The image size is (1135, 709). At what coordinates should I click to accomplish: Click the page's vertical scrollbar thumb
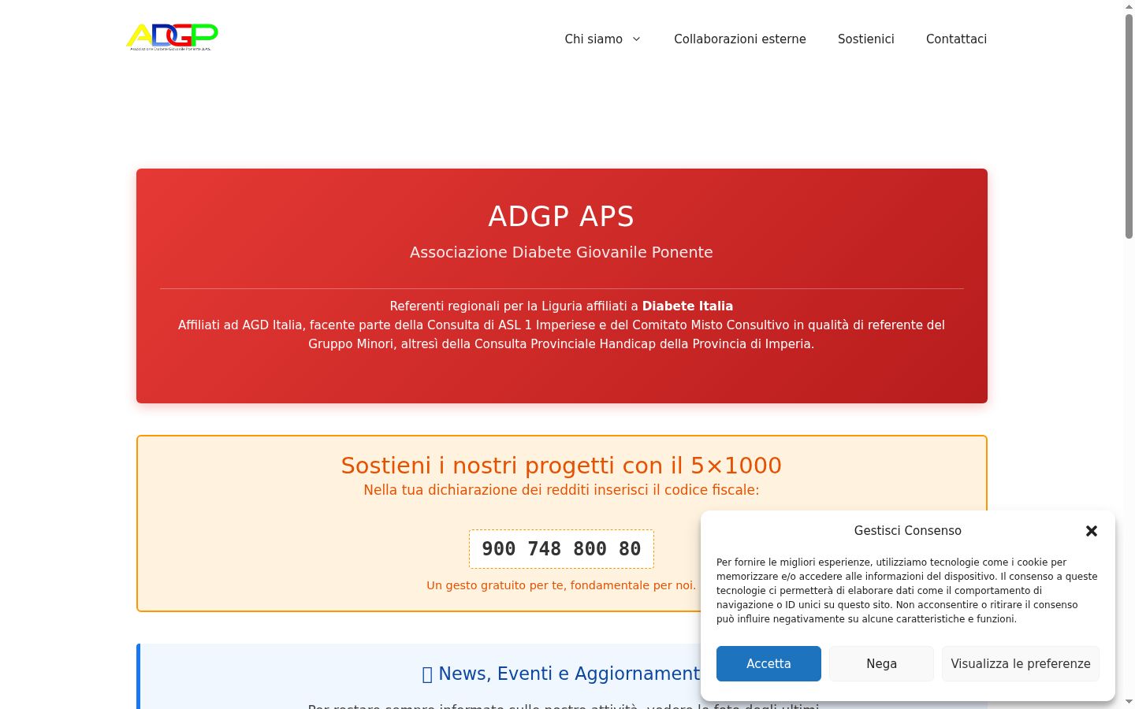click(1129, 126)
